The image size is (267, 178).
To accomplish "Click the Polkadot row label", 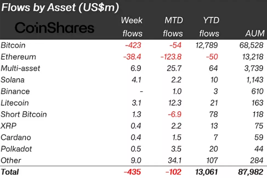I will click(16, 149).
